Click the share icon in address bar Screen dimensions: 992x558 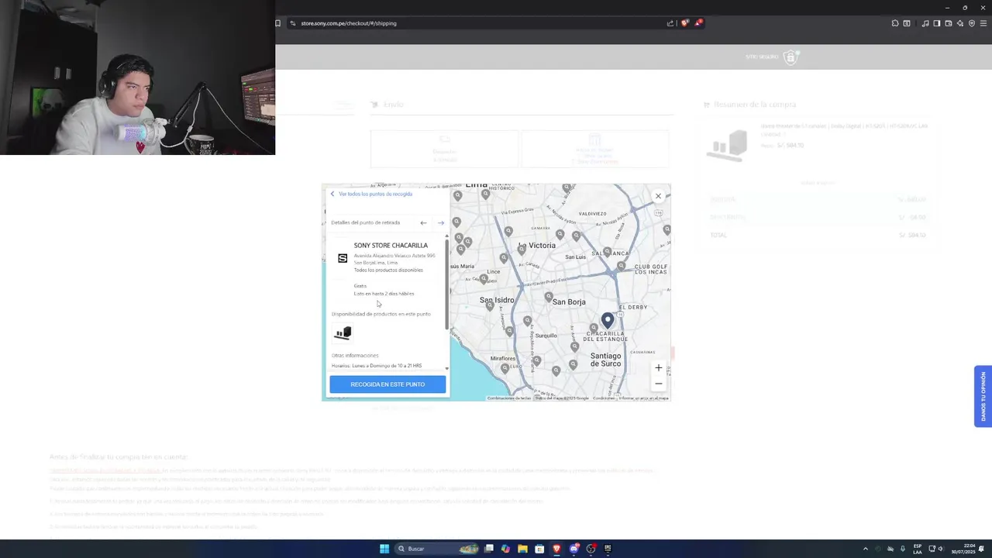[670, 23]
